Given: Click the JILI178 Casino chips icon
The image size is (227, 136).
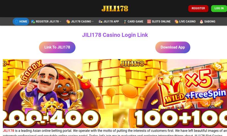Looking at the screenshot, I should 68,22.
